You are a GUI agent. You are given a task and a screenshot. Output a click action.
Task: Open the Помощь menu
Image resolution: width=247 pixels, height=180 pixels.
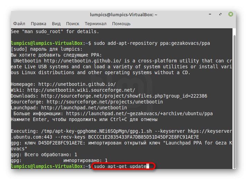pyautogui.click(x=121, y=24)
